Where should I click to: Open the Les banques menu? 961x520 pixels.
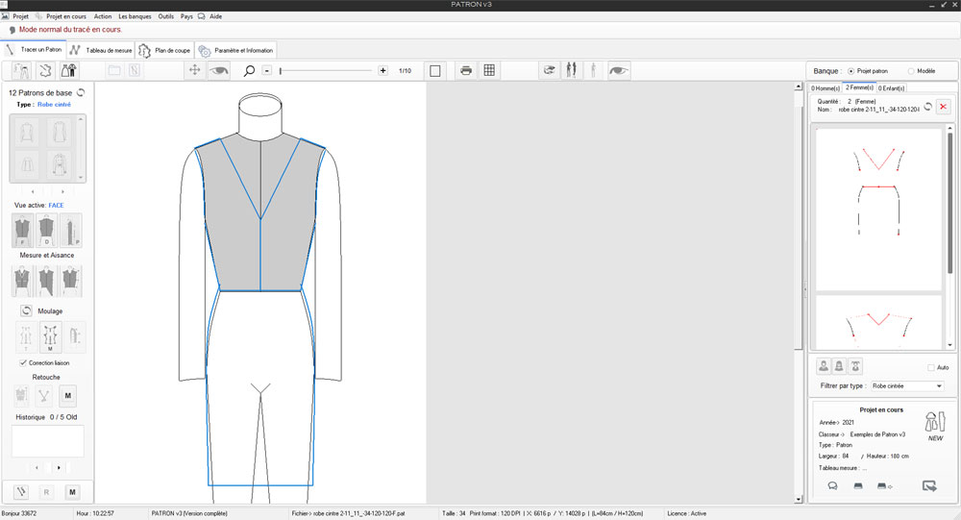point(135,16)
